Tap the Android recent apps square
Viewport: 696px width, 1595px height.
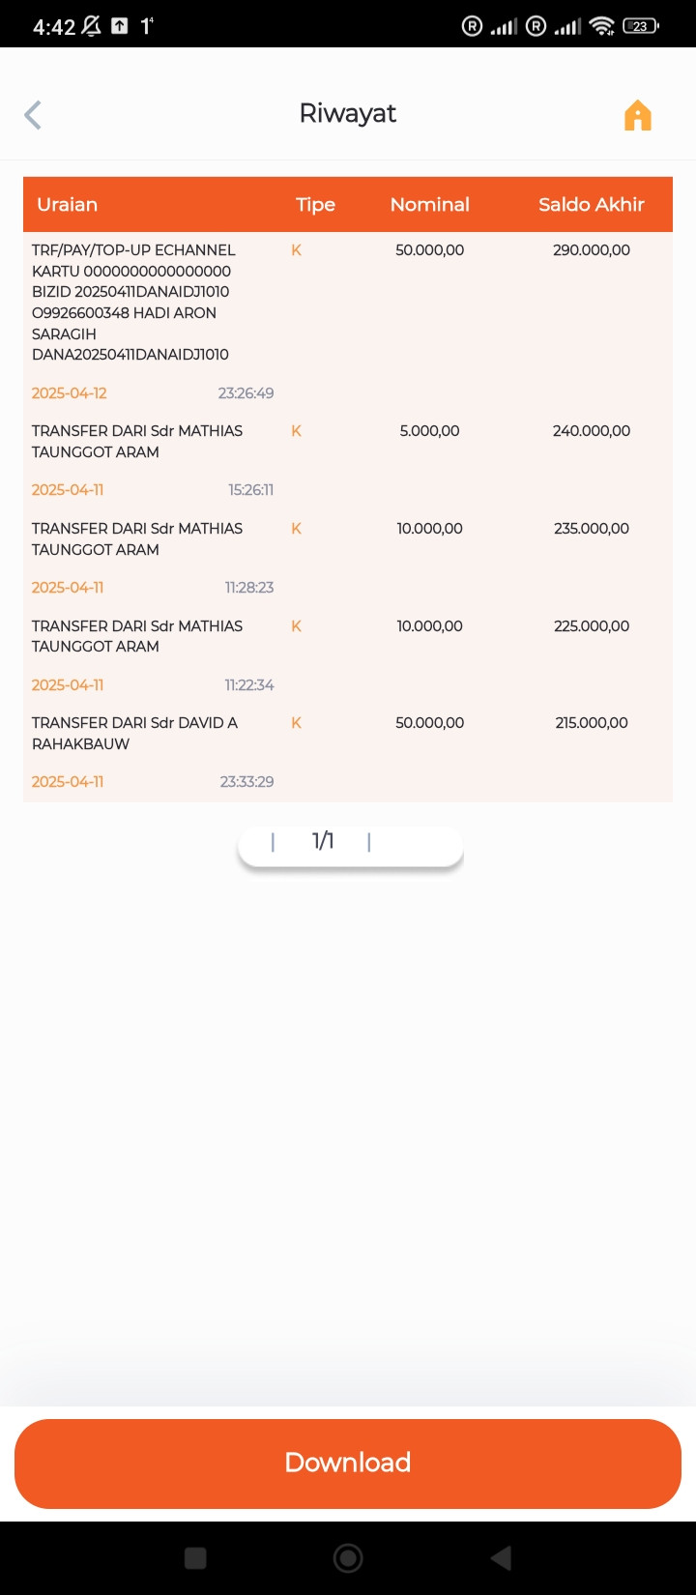pyautogui.click(x=195, y=1557)
